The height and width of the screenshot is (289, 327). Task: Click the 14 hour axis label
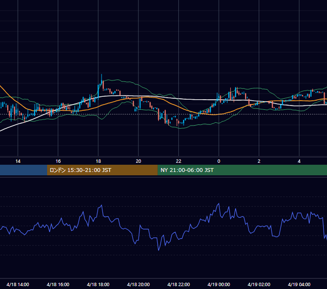click(x=18, y=161)
